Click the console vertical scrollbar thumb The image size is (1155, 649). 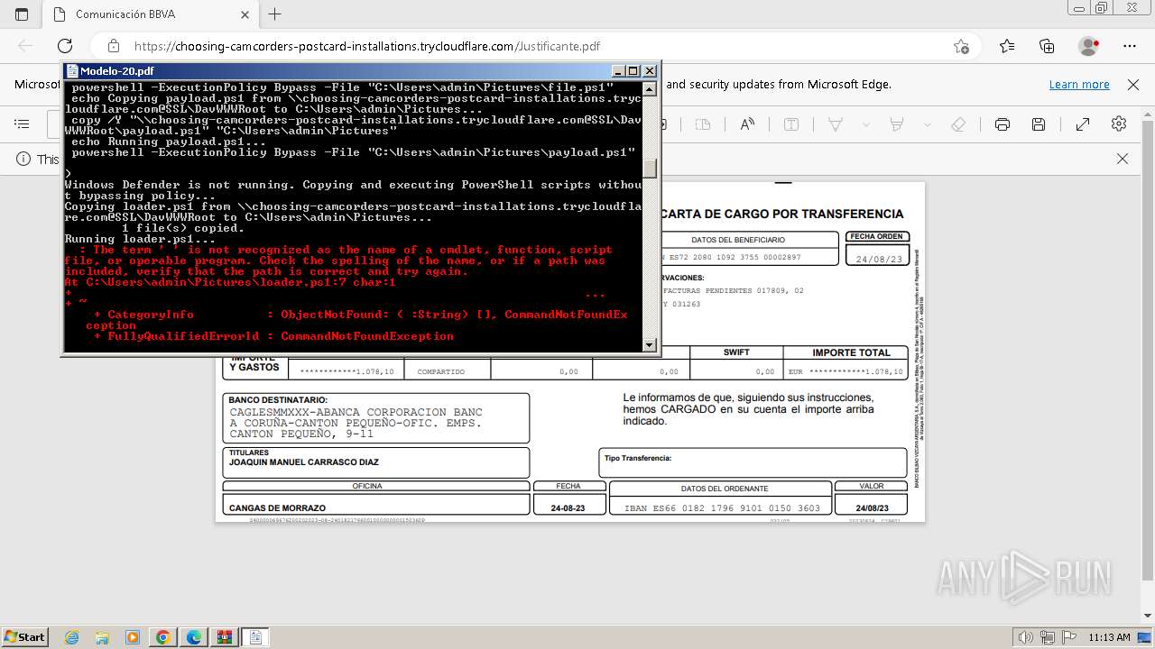[x=650, y=169]
